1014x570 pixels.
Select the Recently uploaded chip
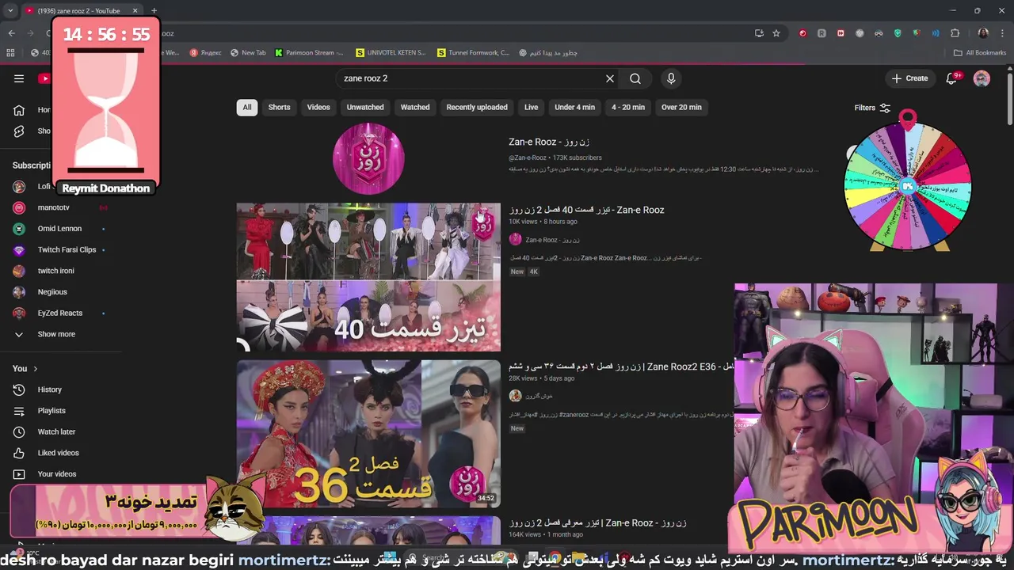tap(477, 108)
